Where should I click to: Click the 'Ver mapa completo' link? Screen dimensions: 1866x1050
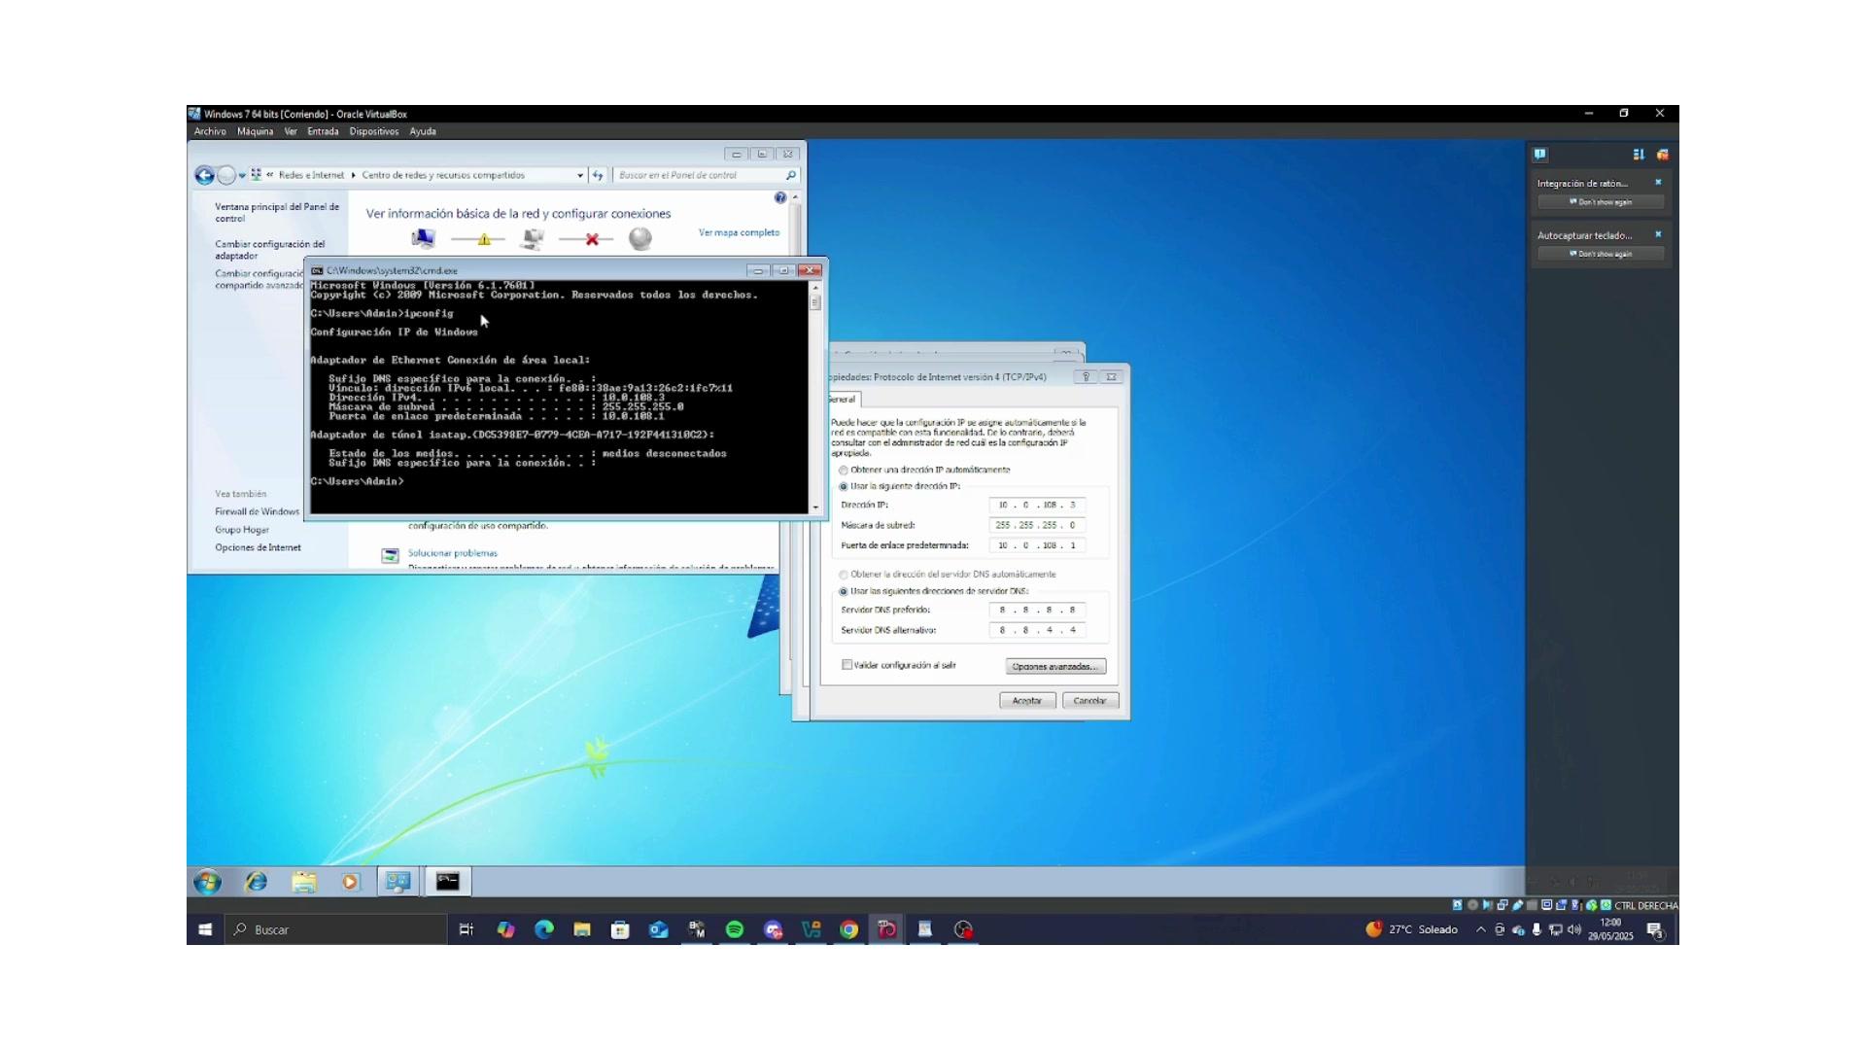[x=739, y=232]
